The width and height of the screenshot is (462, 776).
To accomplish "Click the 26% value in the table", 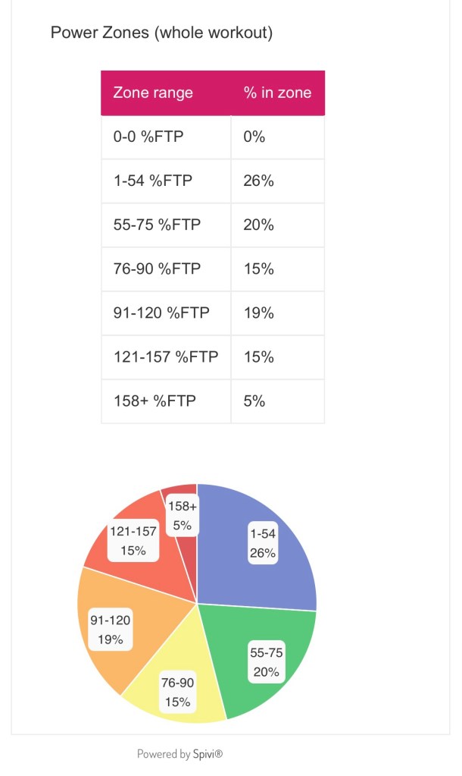I will pyautogui.click(x=259, y=181).
